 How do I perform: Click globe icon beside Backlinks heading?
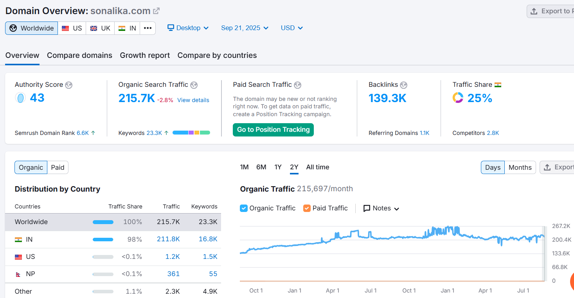(403, 85)
